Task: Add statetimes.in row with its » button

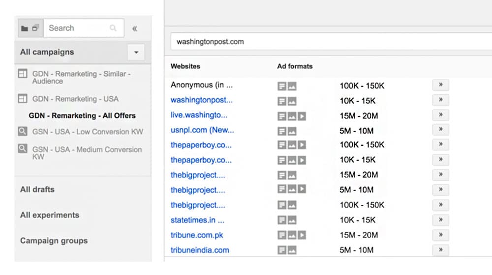Action: pos(440,220)
